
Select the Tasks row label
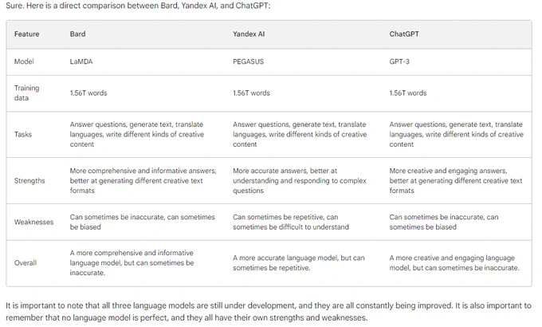coord(23,134)
